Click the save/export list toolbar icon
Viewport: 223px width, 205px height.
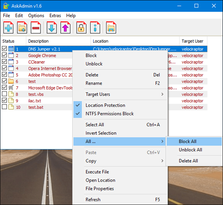click(x=111, y=27)
